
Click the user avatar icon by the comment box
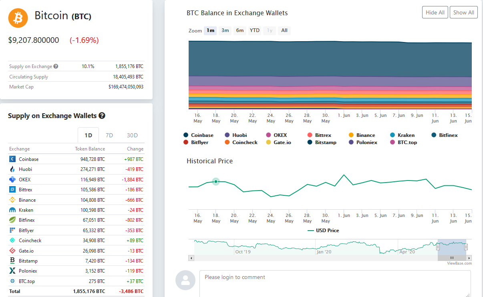185,280
